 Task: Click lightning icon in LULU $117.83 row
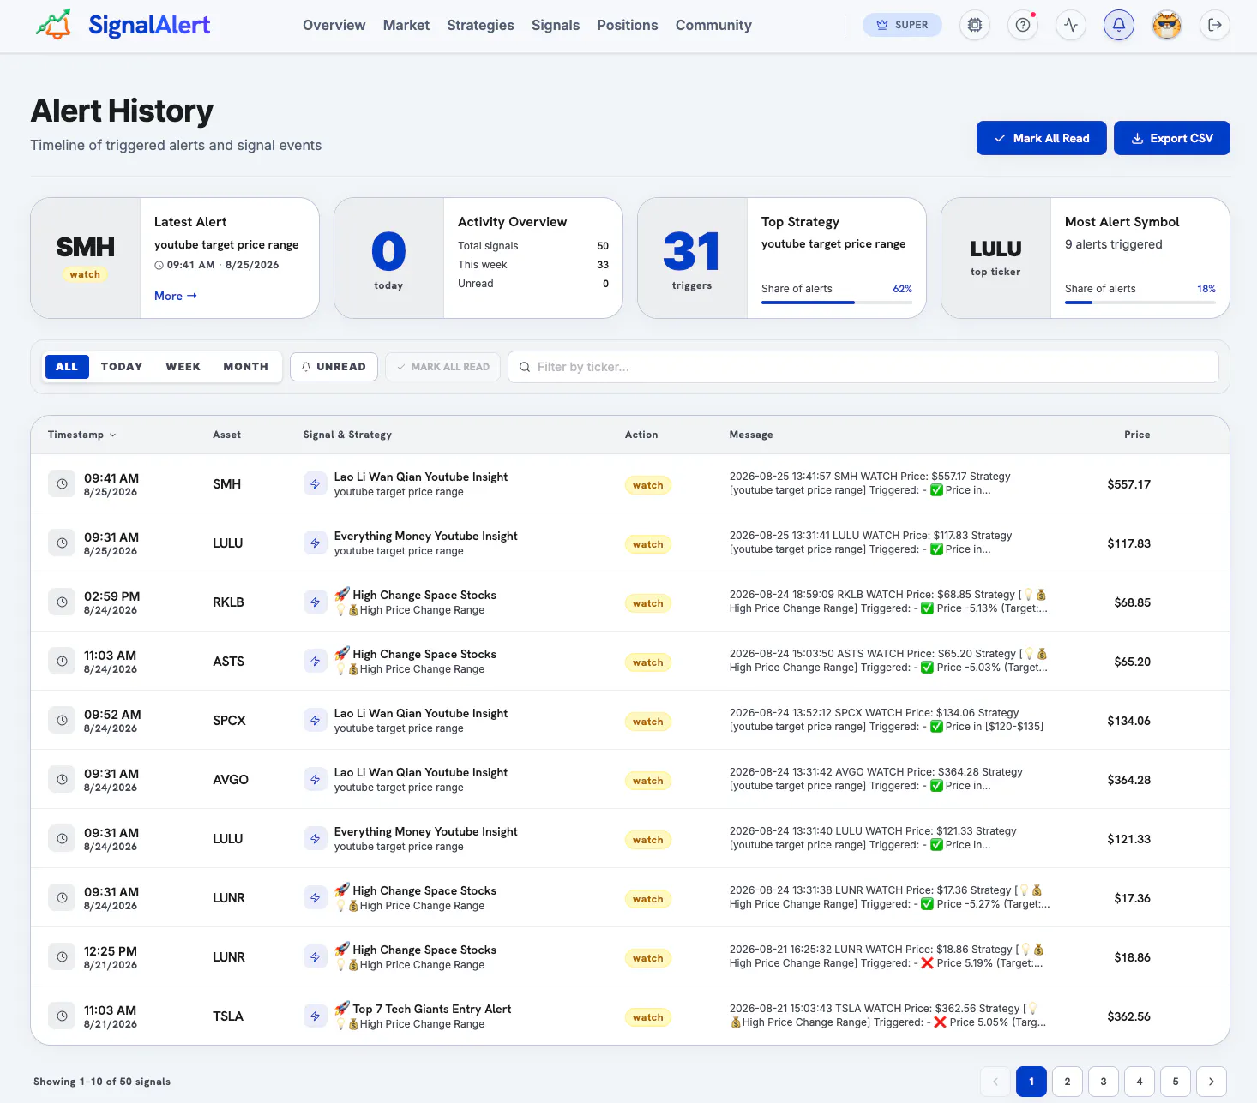tap(315, 543)
